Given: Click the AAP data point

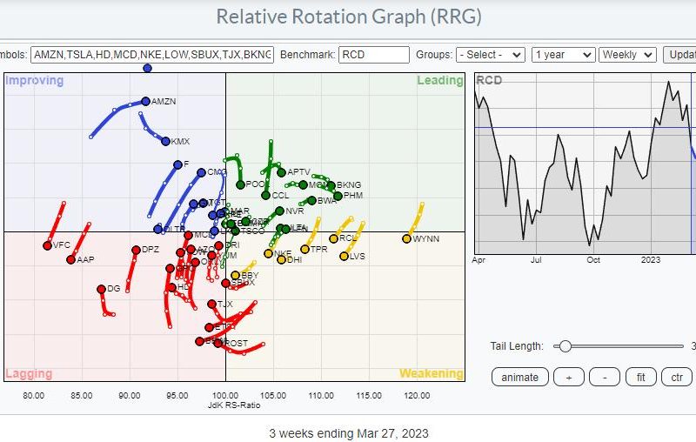Looking at the screenshot, I should [71, 259].
